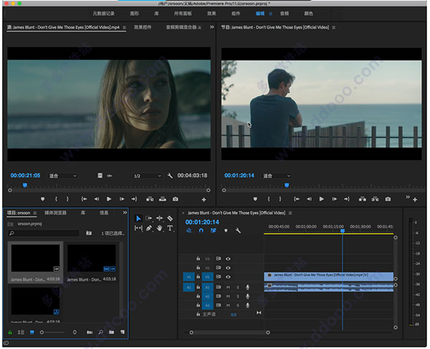Toggle sync lock on track A1
Viewport: 430px width, 349px height.
click(x=219, y=287)
